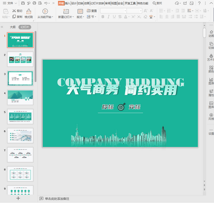Click the Help question mark icon

(199, 3)
